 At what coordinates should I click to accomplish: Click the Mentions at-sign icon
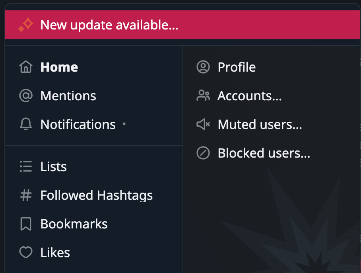26,96
